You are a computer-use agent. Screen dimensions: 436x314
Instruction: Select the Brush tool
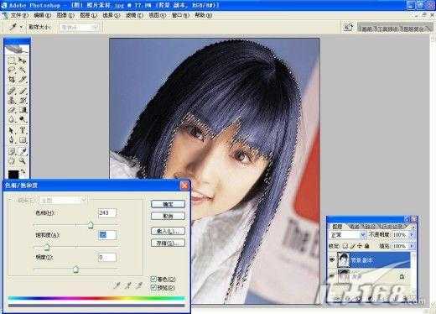[23, 90]
